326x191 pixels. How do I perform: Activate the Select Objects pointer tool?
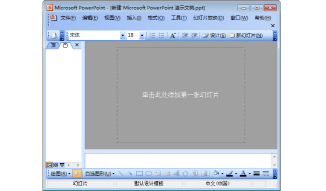click(x=77, y=174)
